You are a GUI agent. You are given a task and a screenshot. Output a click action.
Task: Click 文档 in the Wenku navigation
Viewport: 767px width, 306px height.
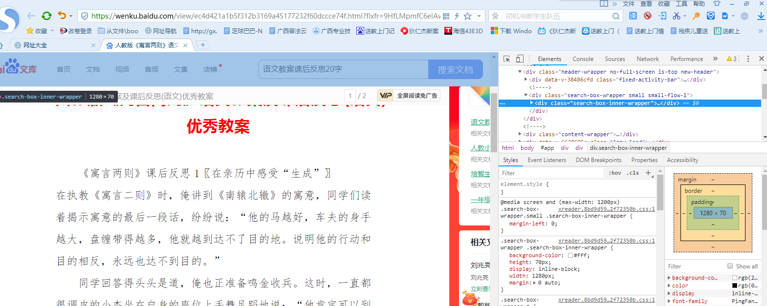click(x=93, y=69)
